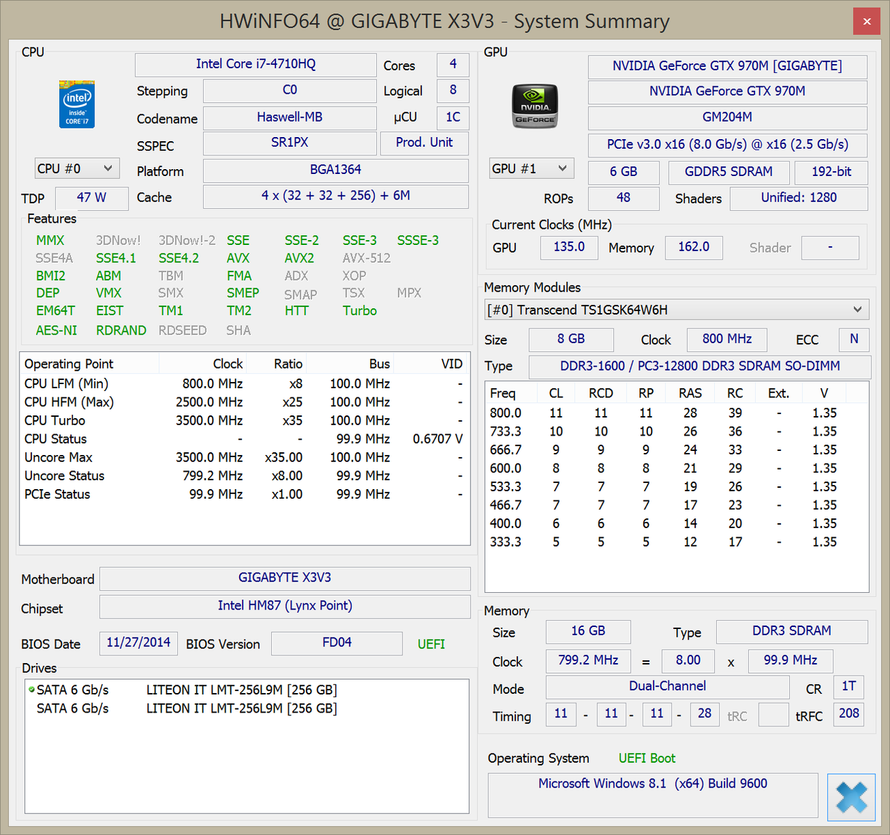
Task: Click the GPU clock 135.0 field
Action: pyautogui.click(x=569, y=247)
